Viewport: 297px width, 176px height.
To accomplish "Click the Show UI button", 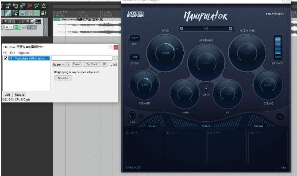I will (x=63, y=78).
